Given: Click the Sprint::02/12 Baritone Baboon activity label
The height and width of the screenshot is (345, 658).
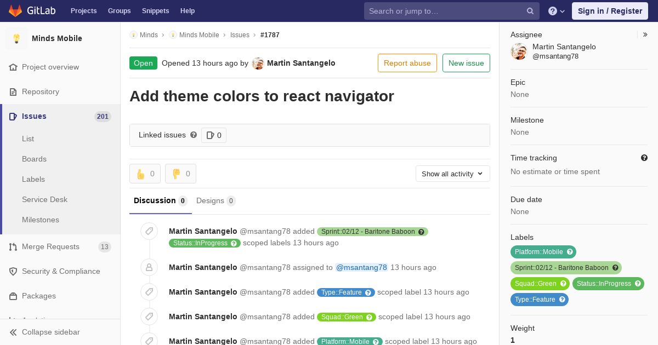Looking at the screenshot, I should click(x=372, y=232).
